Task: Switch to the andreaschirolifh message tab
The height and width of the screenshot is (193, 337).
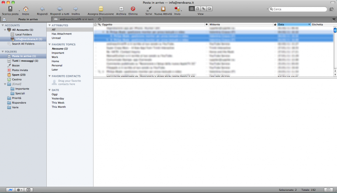Action: click(x=75, y=19)
